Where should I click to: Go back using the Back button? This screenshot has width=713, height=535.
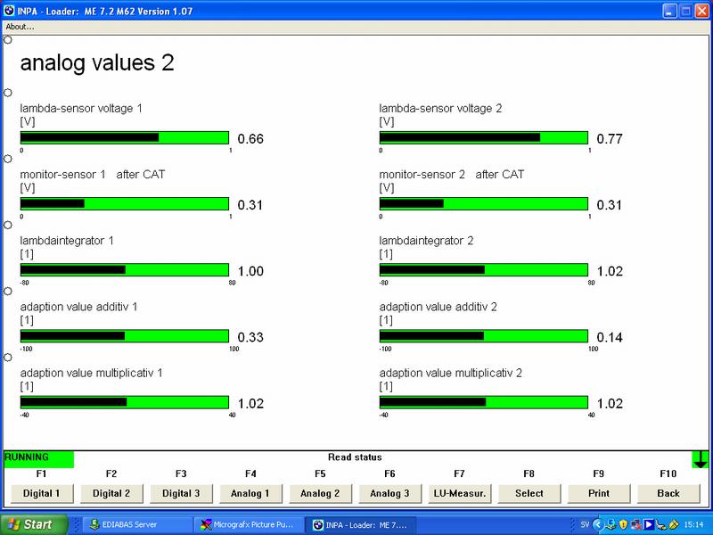coord(668,492)
